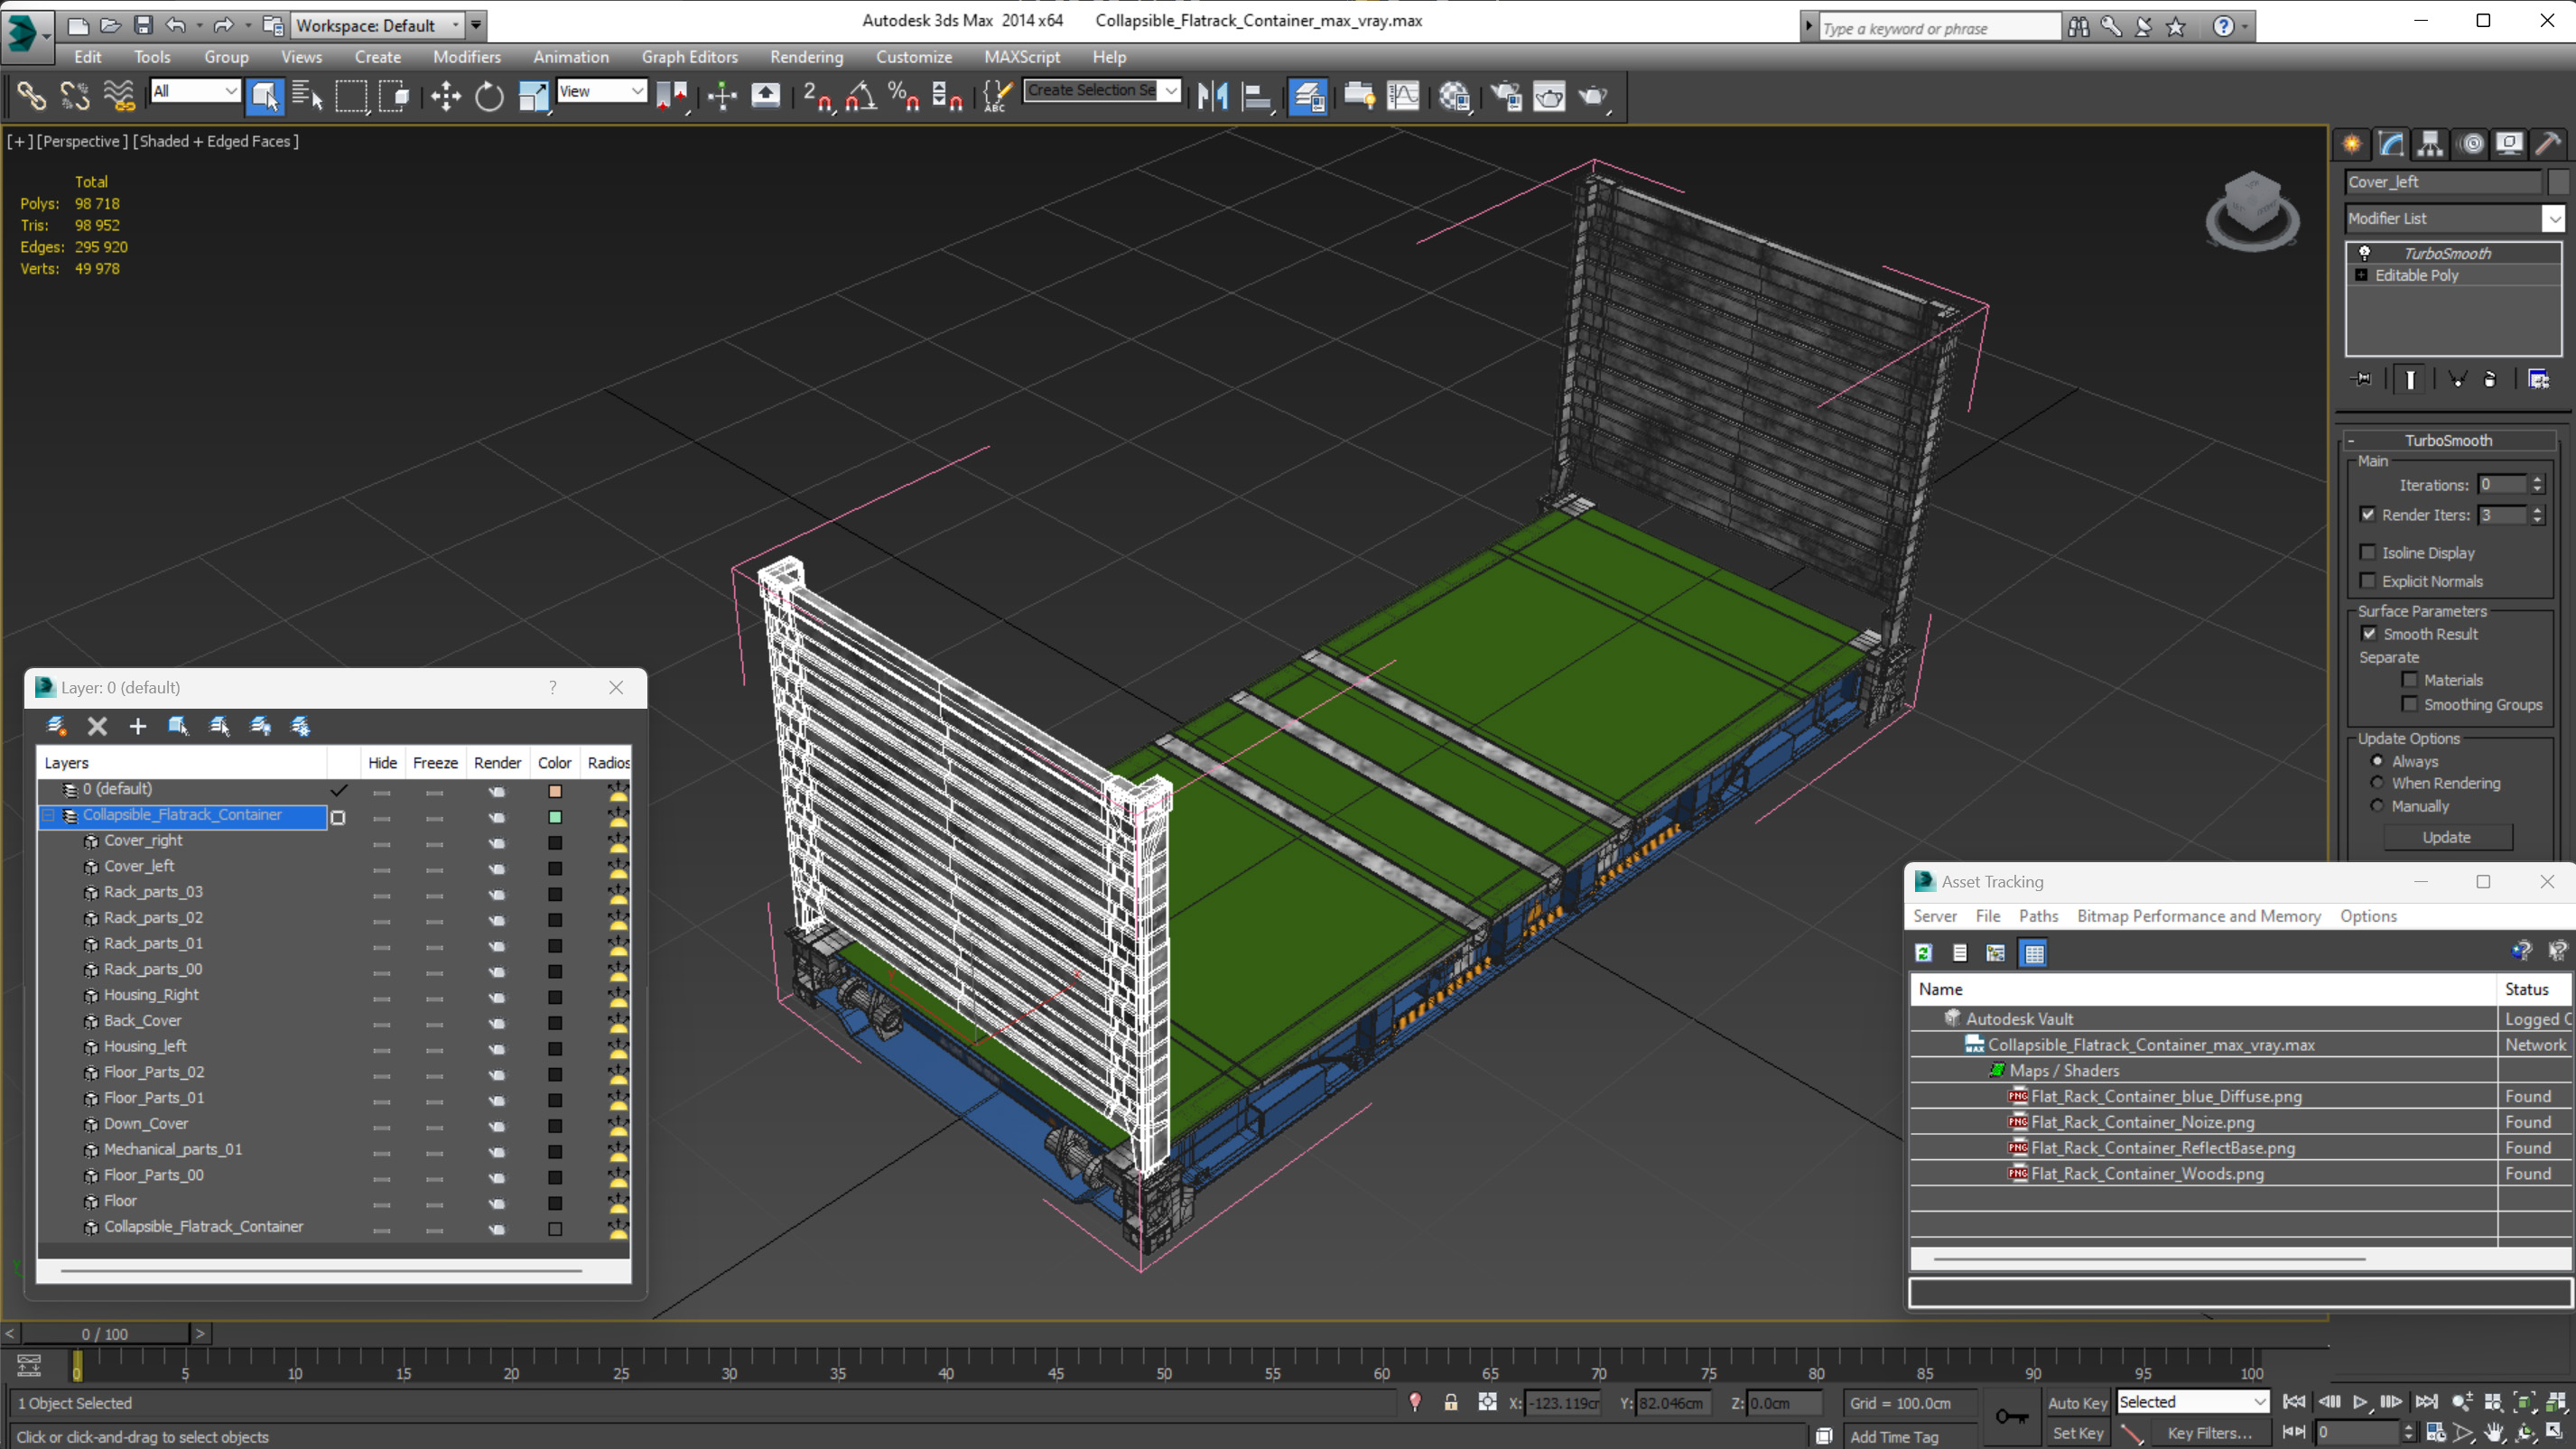Select Always update option
The width and height of the screenshot is (2576, 1449).
2378,761
